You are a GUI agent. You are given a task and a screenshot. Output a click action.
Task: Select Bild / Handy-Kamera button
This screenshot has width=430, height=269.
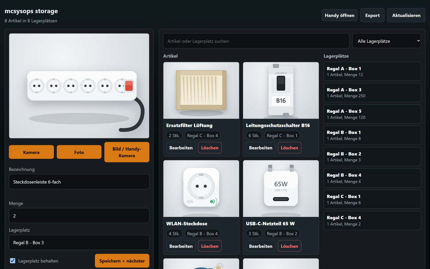127,152
